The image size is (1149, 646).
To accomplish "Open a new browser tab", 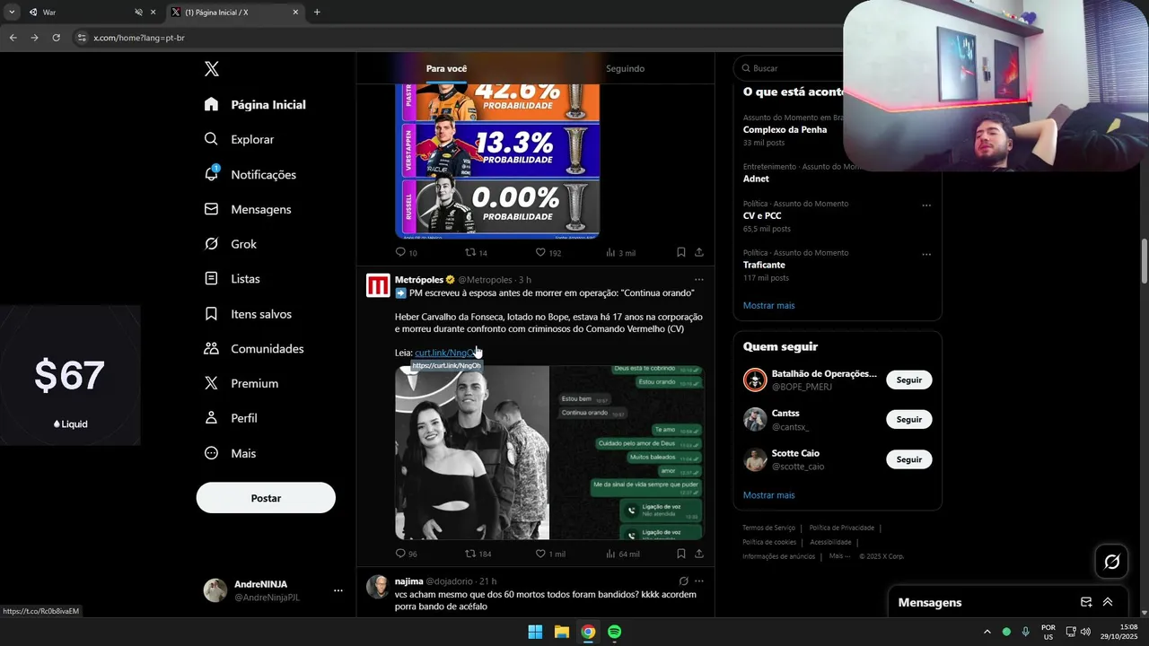I will [x=317, y=13].
